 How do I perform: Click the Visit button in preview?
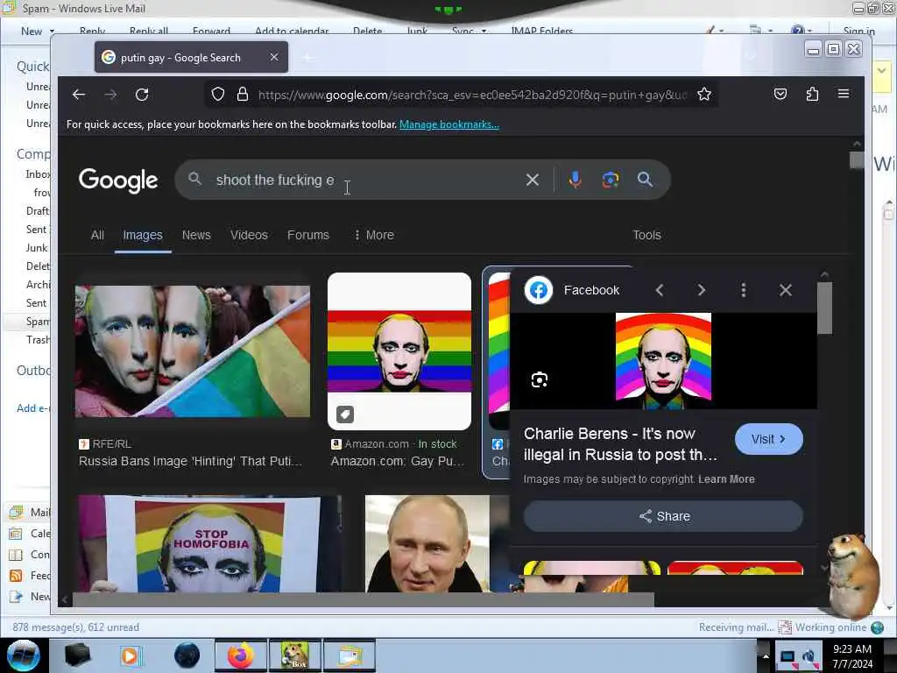coord(768,439)
